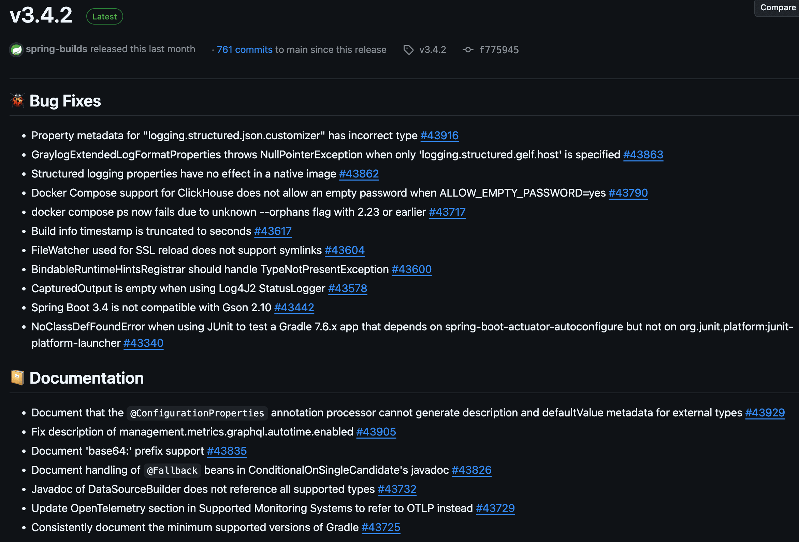Image resolution: width=799 pixels, height=542 pixels.
Task: Open commit f775945
Action: (499, 50)
